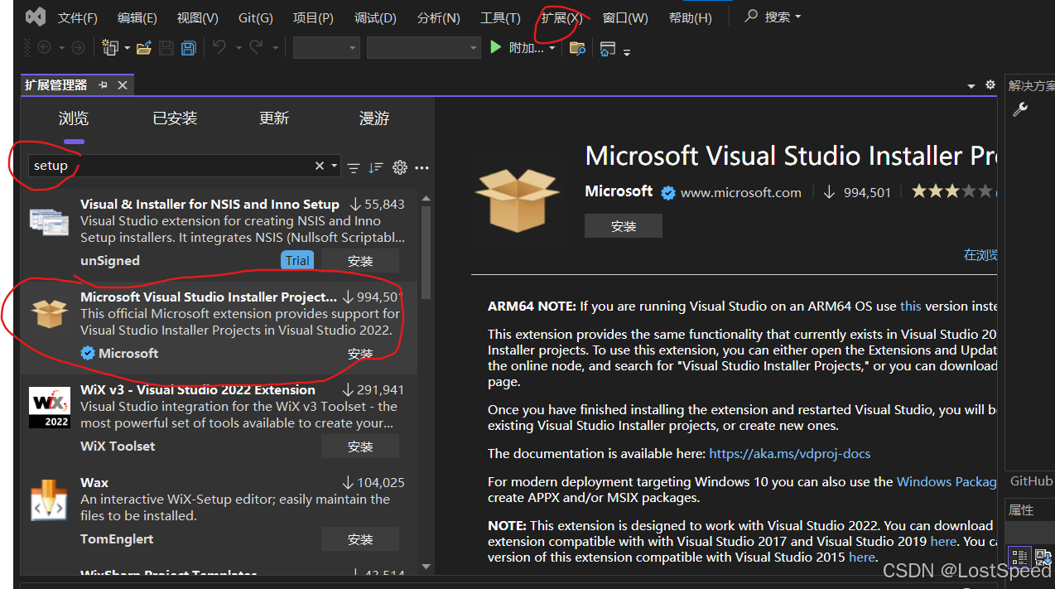Open the Git(G) menu

point(256,17)
